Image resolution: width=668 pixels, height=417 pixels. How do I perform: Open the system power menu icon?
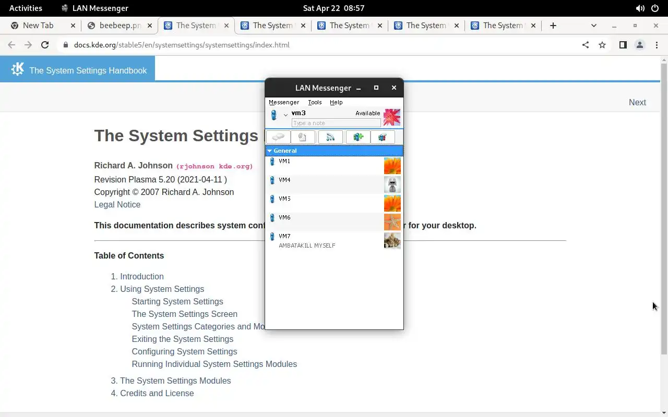point(655,8)
